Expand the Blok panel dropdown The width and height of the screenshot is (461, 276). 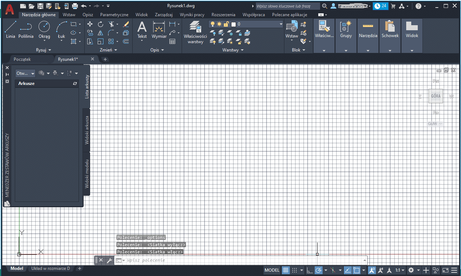click(x=298, y=50)
